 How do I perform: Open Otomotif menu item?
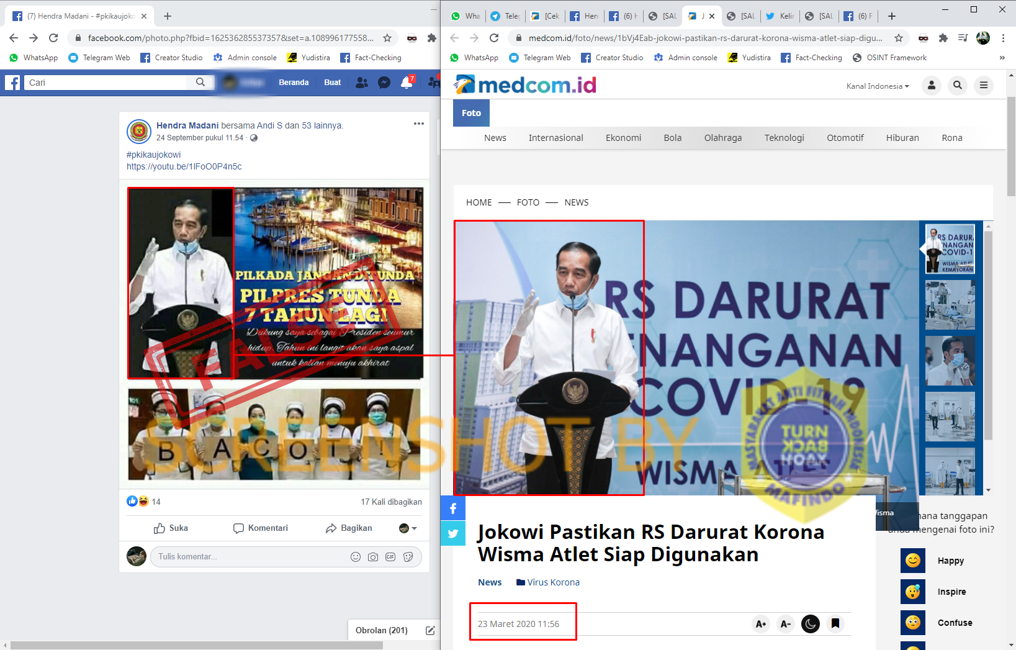coord(845,138)
